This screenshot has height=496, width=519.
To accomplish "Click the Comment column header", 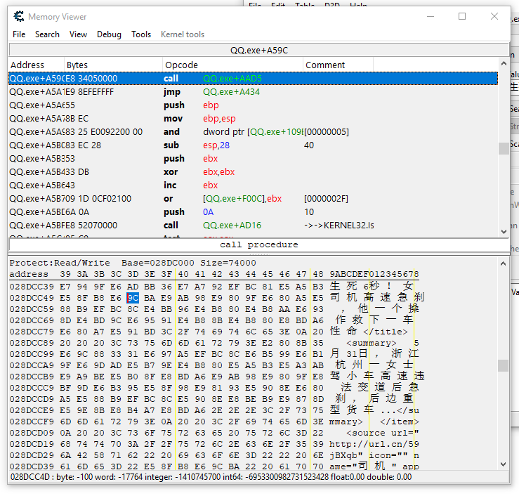I will coord(338,65).
